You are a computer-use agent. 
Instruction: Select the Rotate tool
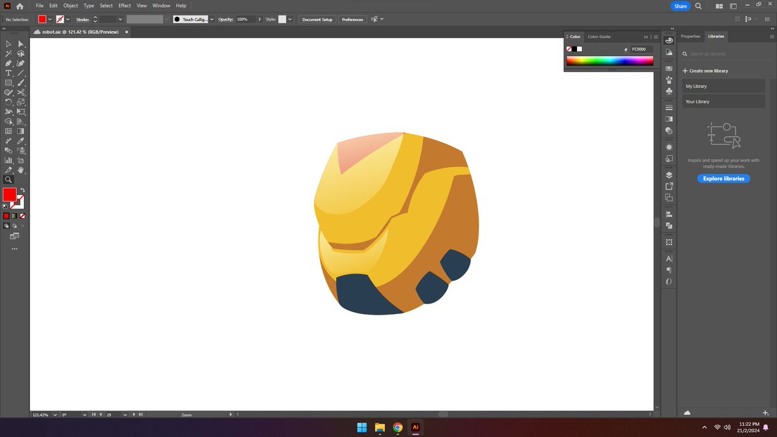click(8, 102)
